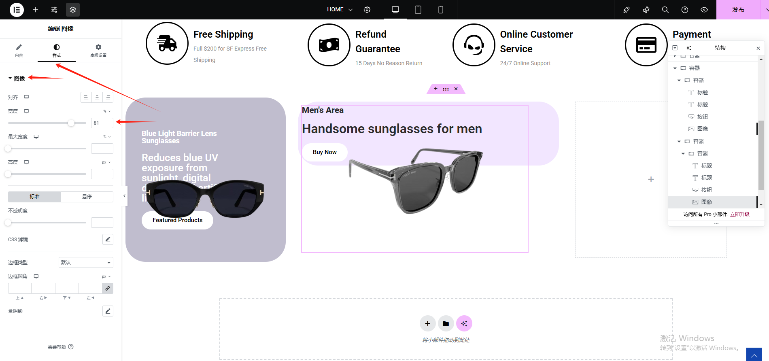Switch to the 高级设置 advanced tab
Screen dimensions: 769x361
coord(98,51)
